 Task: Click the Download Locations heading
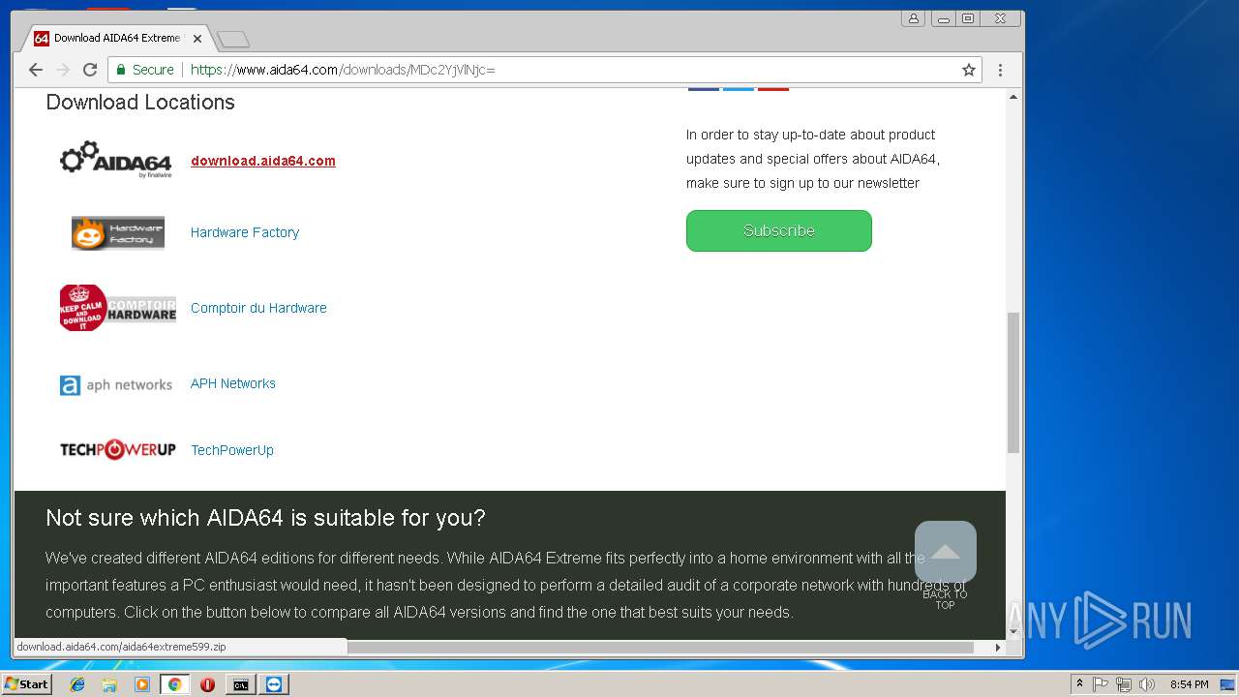(140, 103)
